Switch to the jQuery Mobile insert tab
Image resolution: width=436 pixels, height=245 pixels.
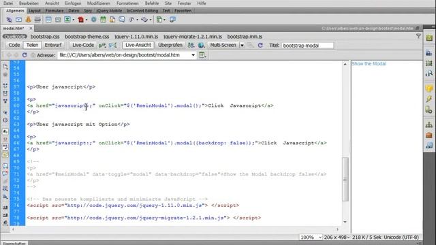[x=109, y=11]
